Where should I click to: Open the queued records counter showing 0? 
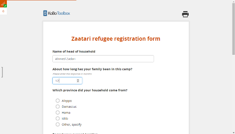pos(3,11)
